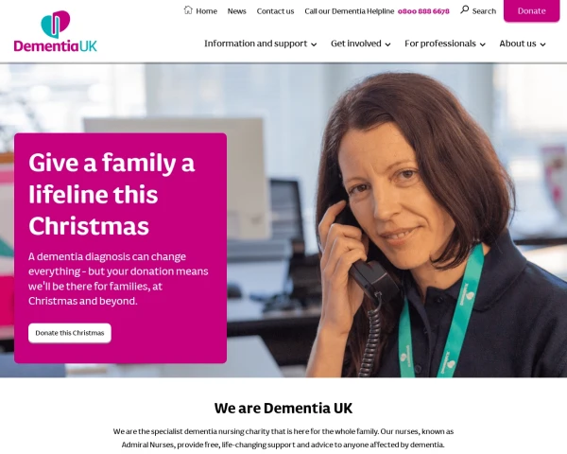Click the Search label
Viewport: 567px width, 454px height.
click(x=484, y=11)
